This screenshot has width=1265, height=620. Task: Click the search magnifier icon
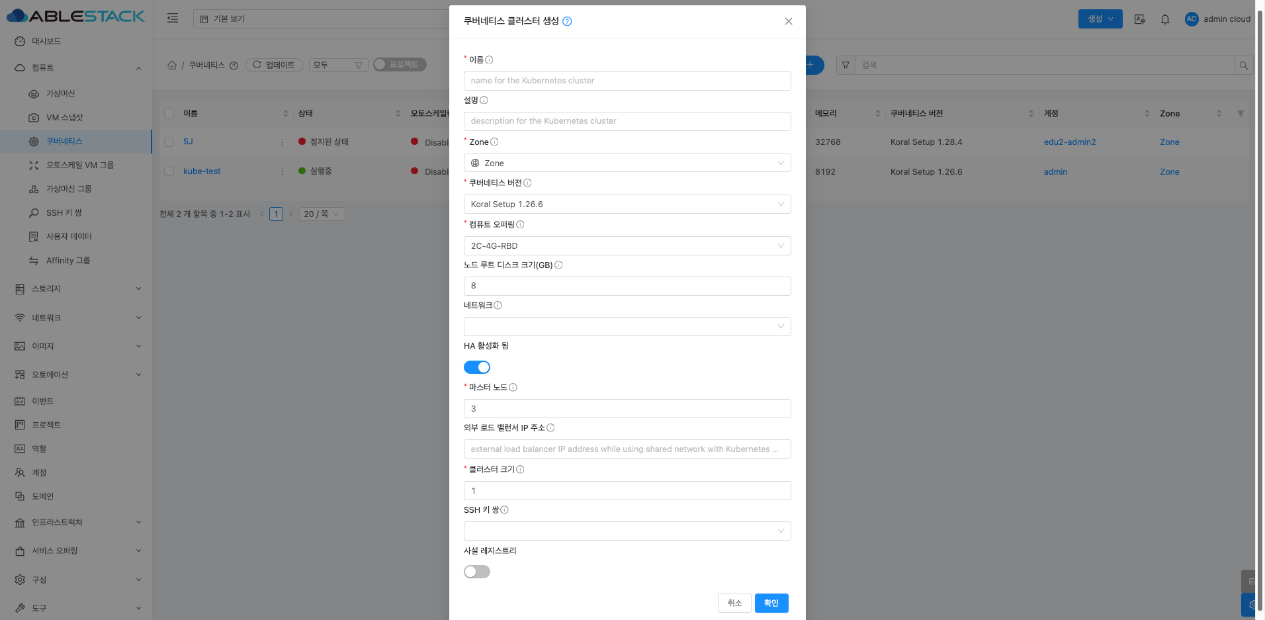pyautogui.click(x=1244, y=65)
